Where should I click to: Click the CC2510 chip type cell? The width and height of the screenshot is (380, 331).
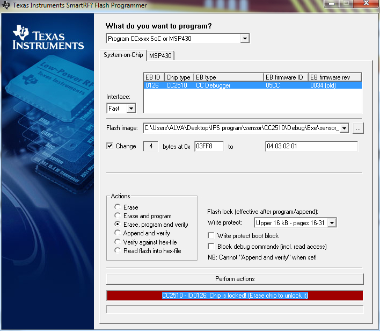[177, 85]
